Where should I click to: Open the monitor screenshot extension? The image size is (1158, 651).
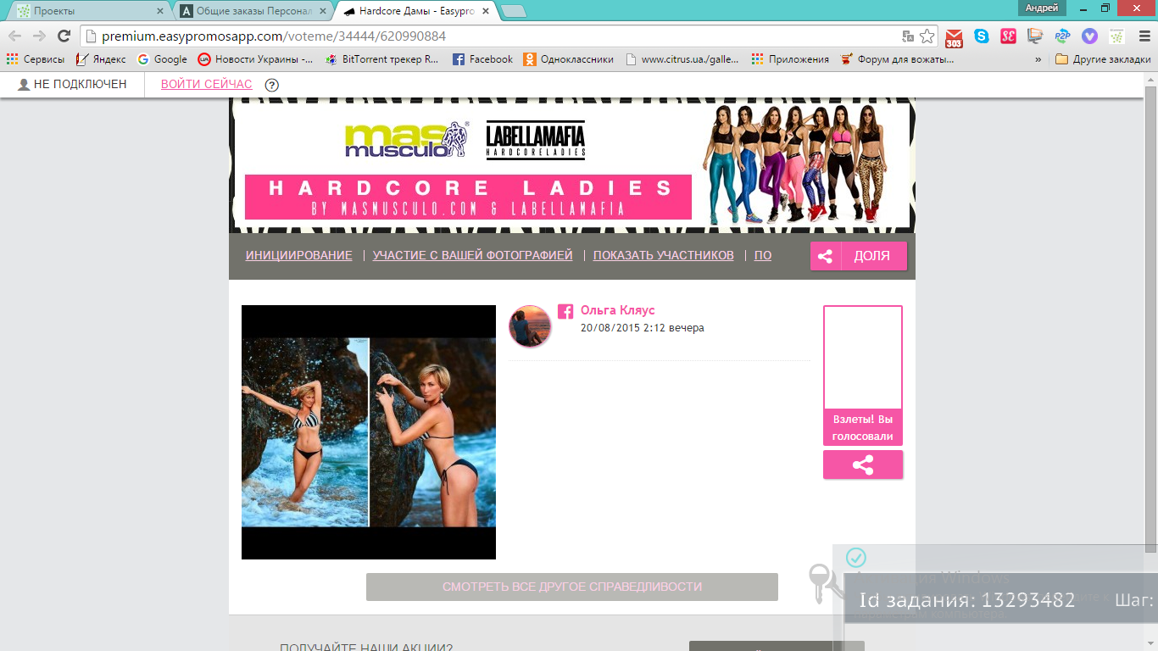1035,36
